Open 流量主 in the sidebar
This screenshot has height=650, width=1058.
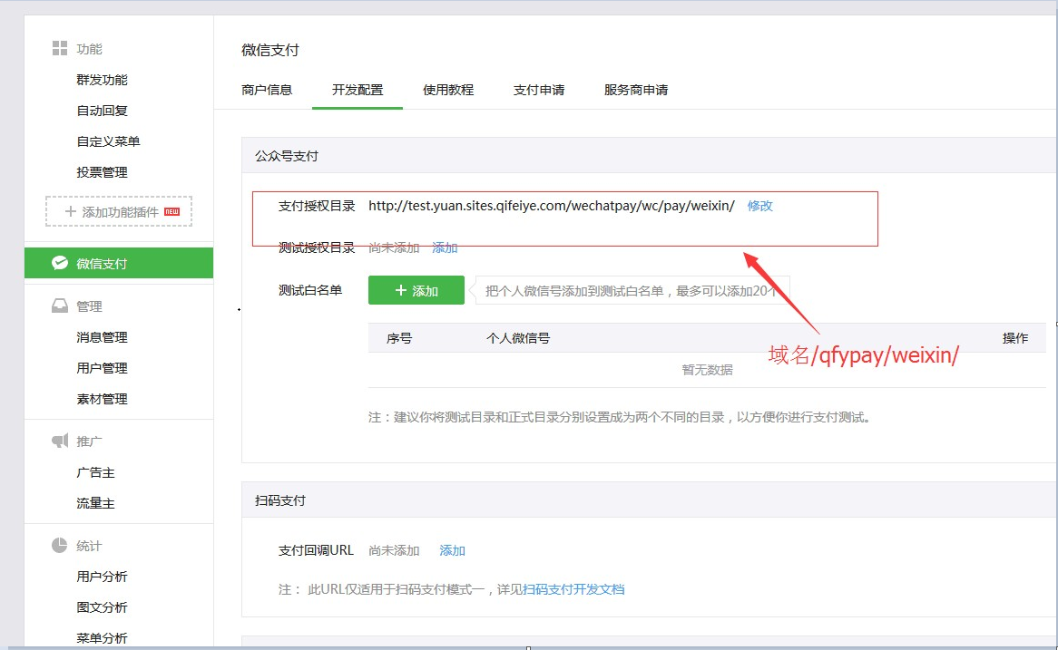(95, 504)
